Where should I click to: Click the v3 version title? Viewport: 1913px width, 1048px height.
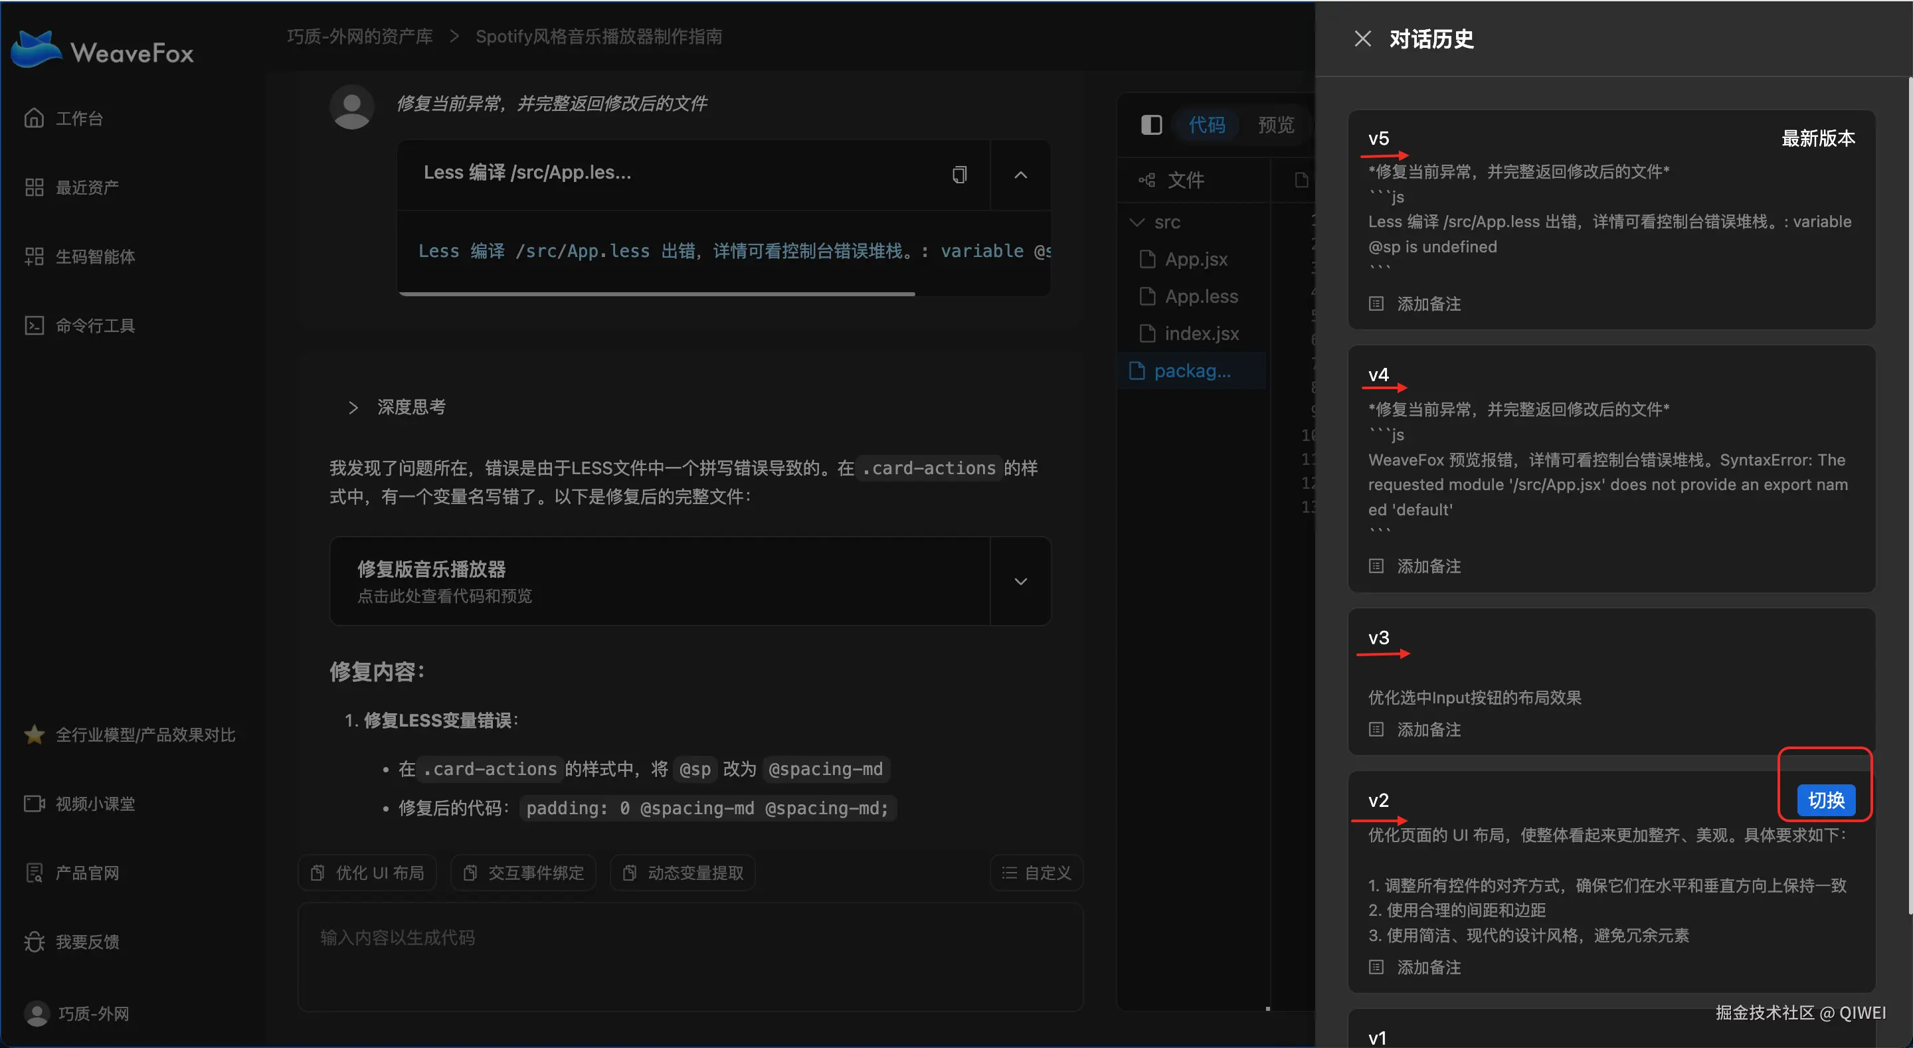point(1378,638)
